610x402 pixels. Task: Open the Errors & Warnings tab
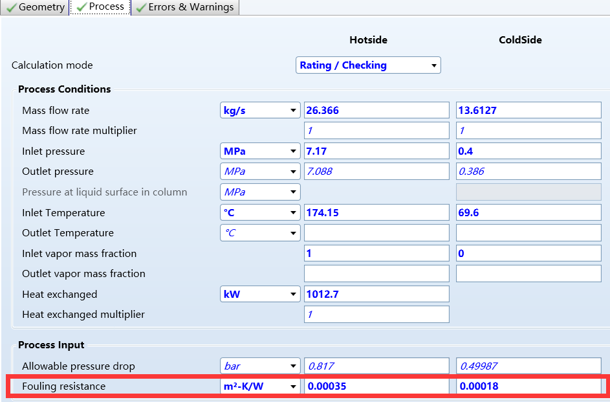click(x=185, y=7)
